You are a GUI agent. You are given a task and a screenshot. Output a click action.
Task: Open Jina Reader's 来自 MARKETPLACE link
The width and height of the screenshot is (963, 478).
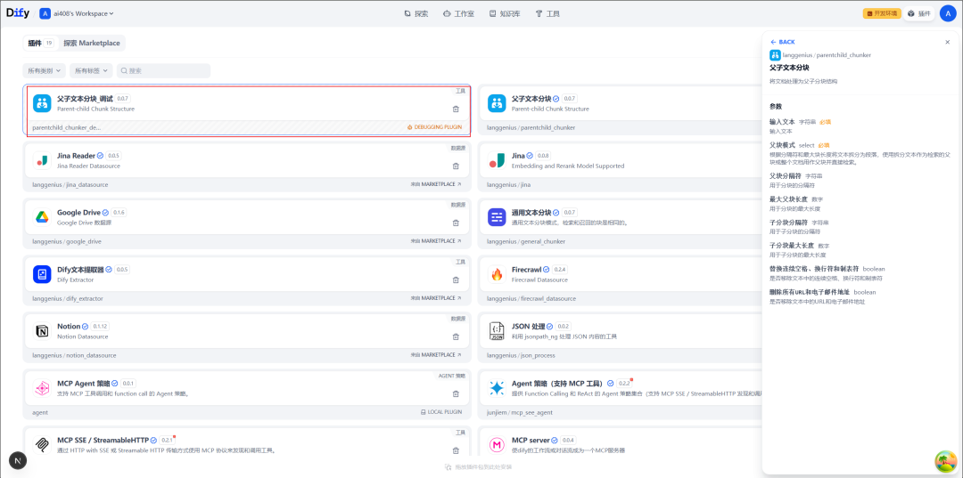point(436,184)
